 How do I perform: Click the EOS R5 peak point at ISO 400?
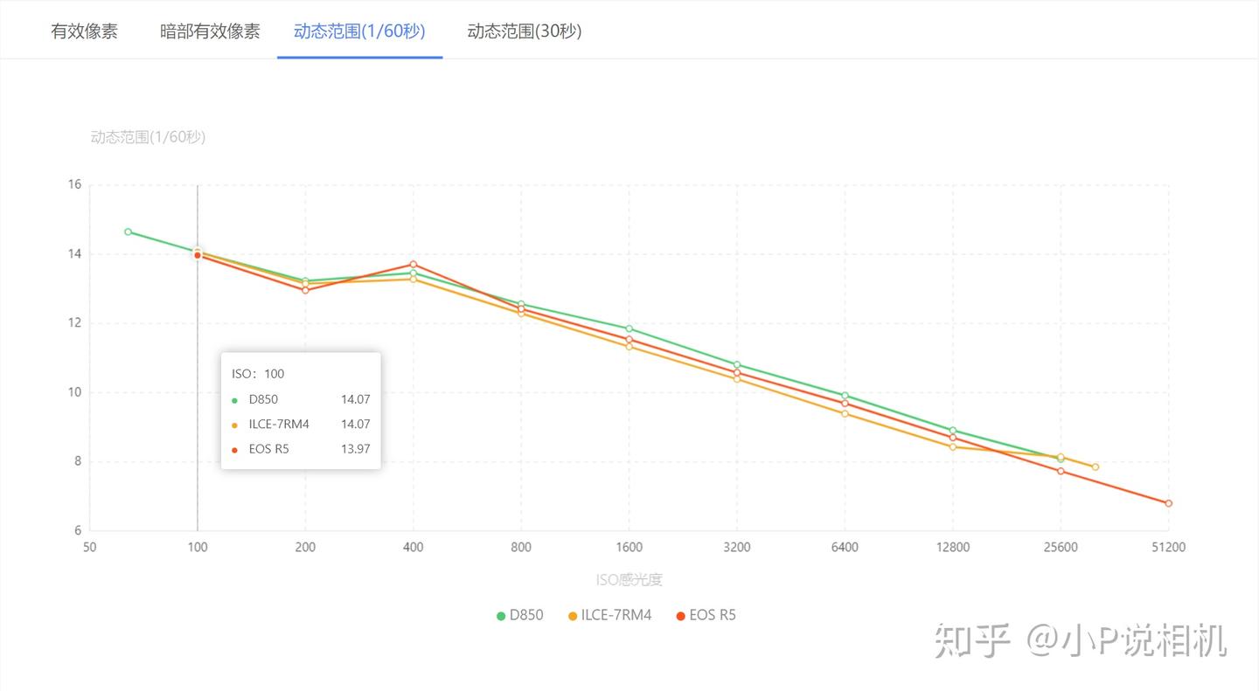414,264
